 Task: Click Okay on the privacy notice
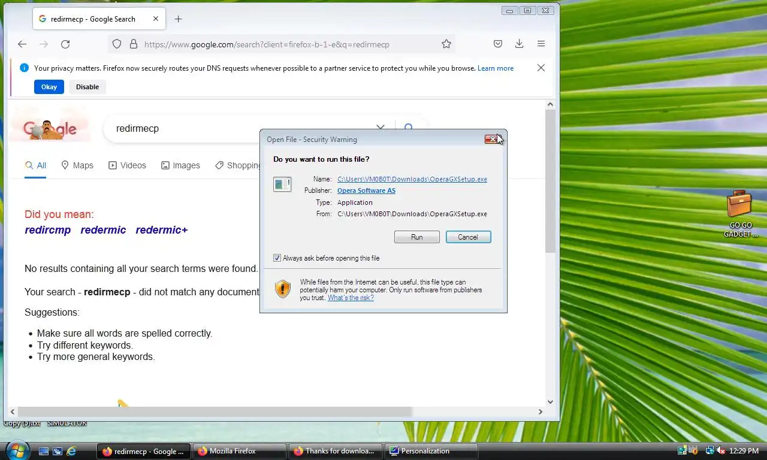pos(49,87)
